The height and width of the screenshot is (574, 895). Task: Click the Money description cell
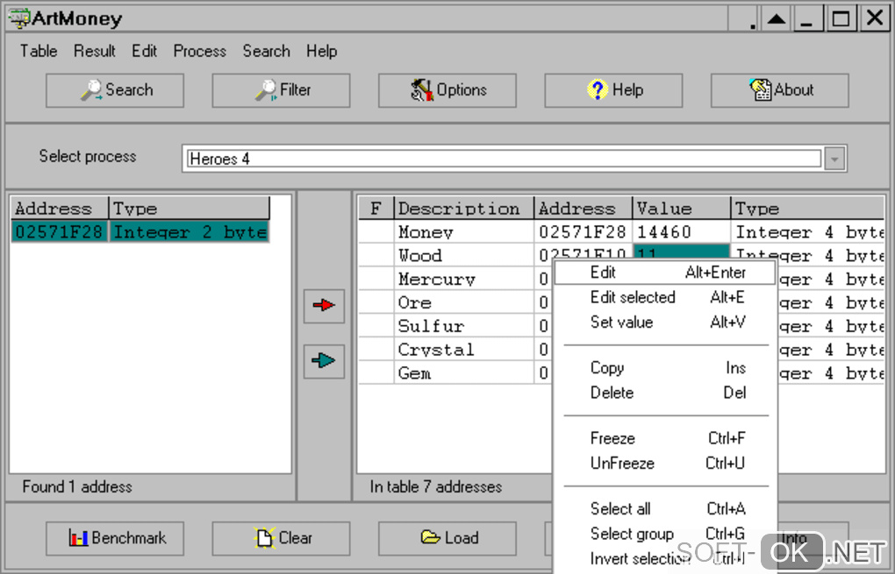click(x=463, y=232)
